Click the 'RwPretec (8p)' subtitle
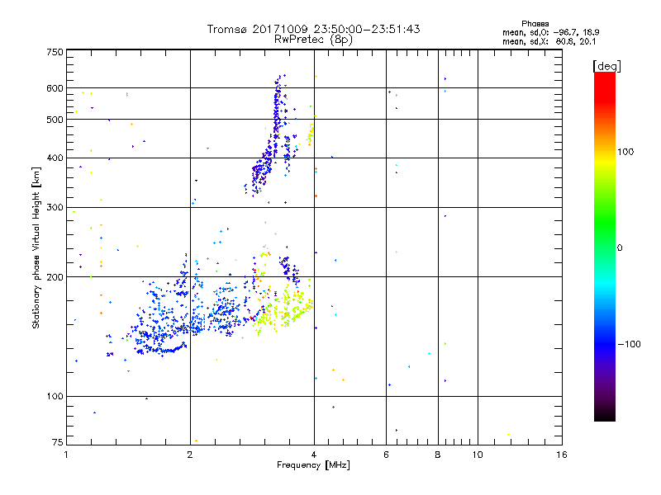This screenshot has height=495, width=661. [313, 40]
